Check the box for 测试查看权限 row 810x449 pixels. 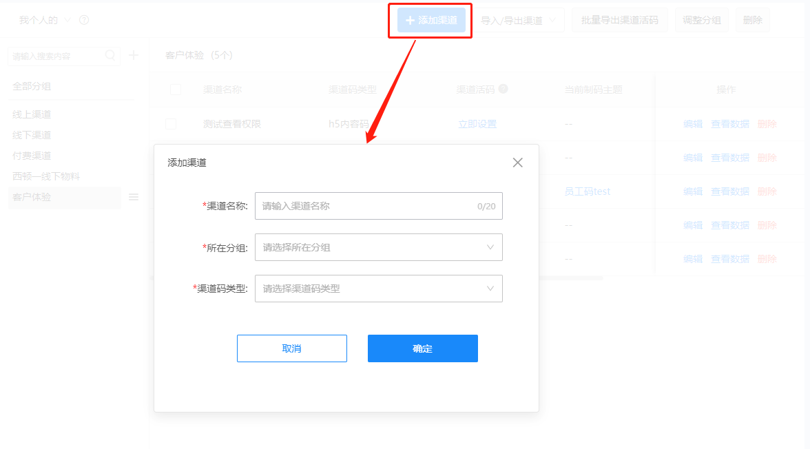pyautogui.click(x=171, y=123)
